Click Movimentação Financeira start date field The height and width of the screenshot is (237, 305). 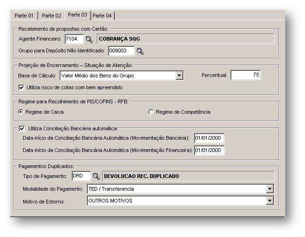(x=209, y=151)
